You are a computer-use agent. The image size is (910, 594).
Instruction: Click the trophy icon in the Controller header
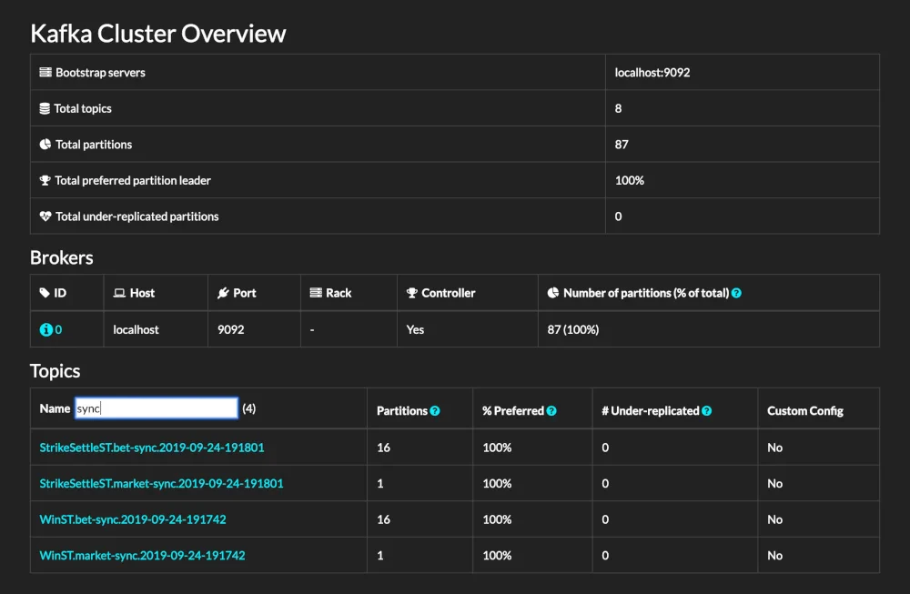click(x=414, y=292)
